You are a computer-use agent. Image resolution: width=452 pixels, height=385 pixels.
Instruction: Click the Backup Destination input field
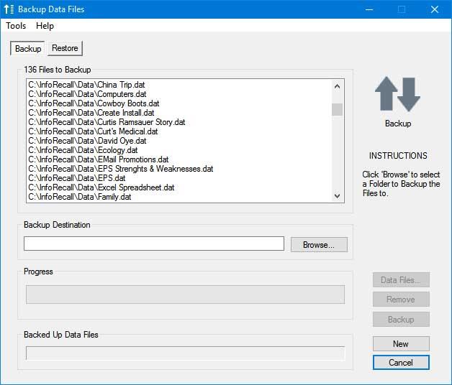[154, 243]
